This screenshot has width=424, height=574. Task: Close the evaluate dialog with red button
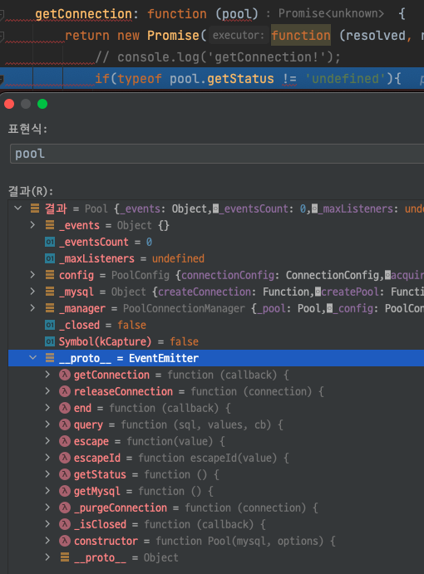point(9,104)
